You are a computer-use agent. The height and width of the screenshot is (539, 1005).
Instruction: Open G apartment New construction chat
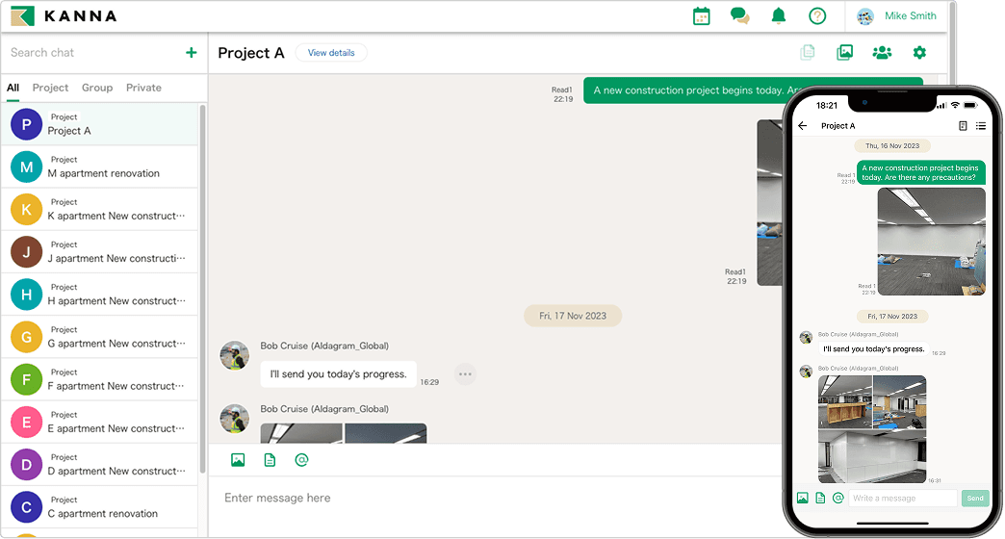pyautogui.click(x=100, y=337)
